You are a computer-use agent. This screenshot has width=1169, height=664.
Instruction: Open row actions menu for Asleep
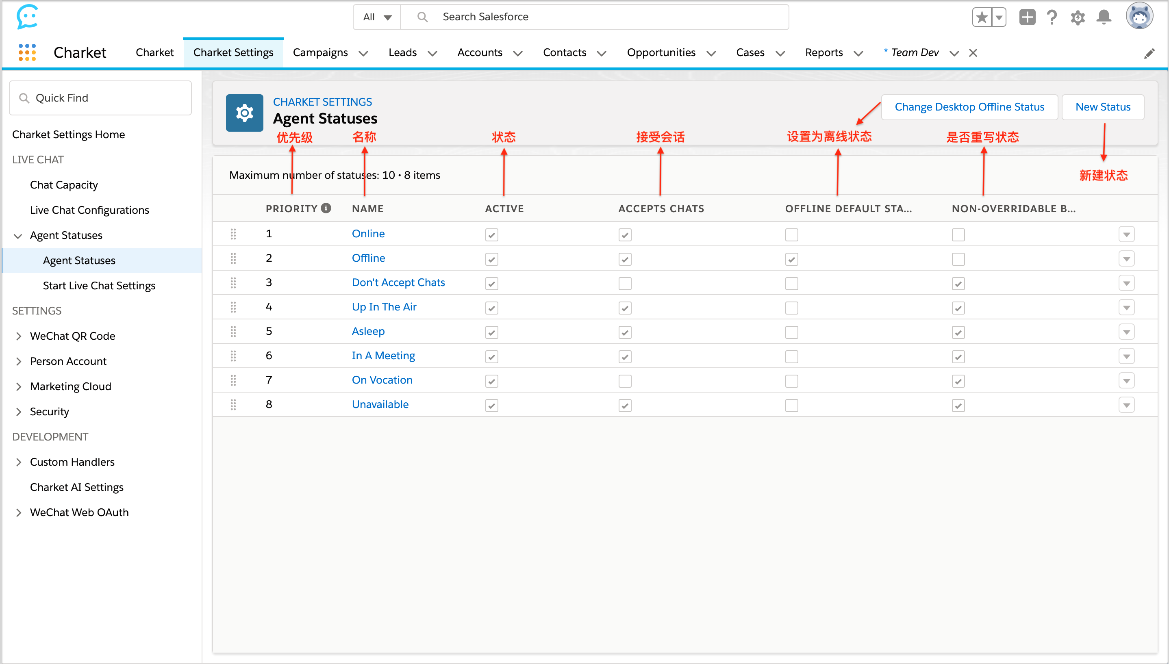(x=1126, y=332)
